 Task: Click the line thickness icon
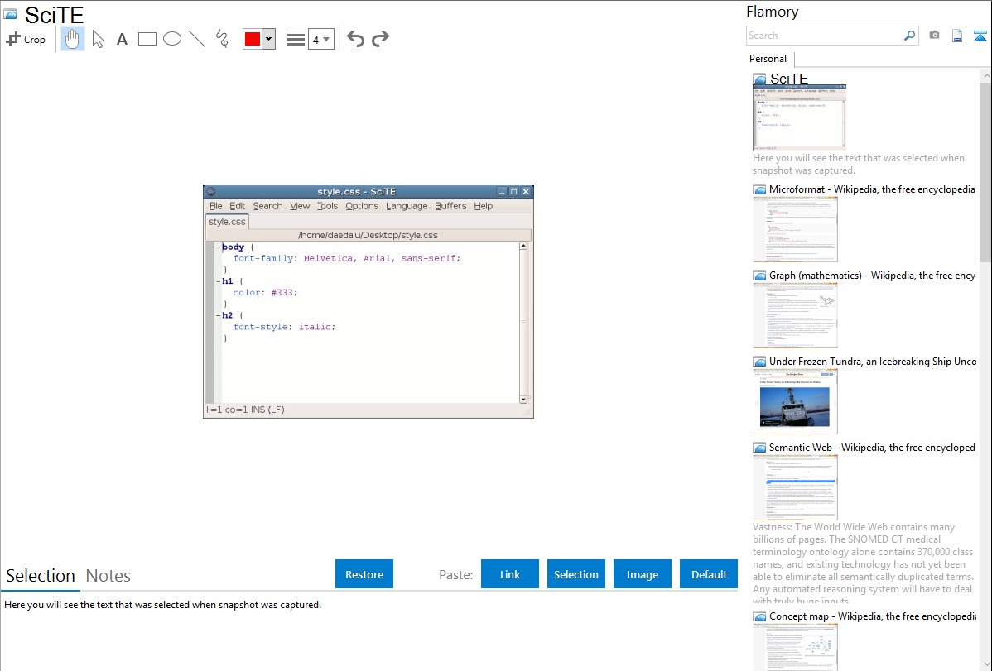coord(296,39)
